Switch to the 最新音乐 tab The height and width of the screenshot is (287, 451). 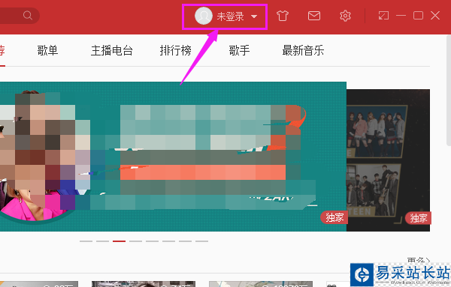[x=303, y=50]
